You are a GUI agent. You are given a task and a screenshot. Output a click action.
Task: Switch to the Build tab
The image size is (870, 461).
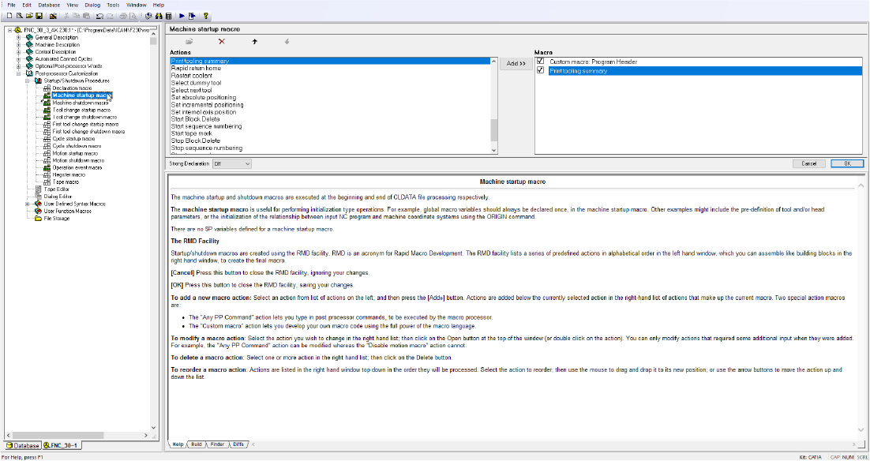coord(197,444)
